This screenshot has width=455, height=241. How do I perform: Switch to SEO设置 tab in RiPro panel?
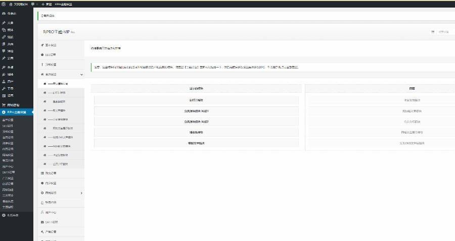click(51, 54)
